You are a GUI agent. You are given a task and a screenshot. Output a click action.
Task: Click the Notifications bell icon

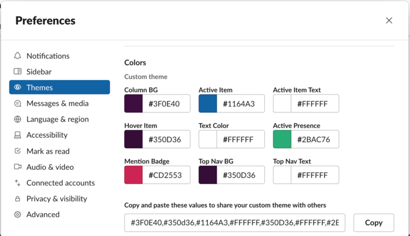[x=18, y=56]
